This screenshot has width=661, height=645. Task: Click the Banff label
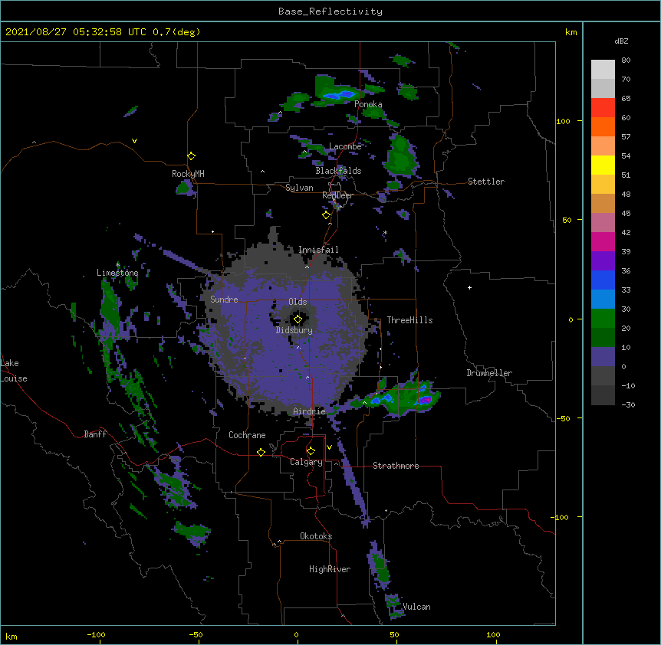(x=95, y=434)
